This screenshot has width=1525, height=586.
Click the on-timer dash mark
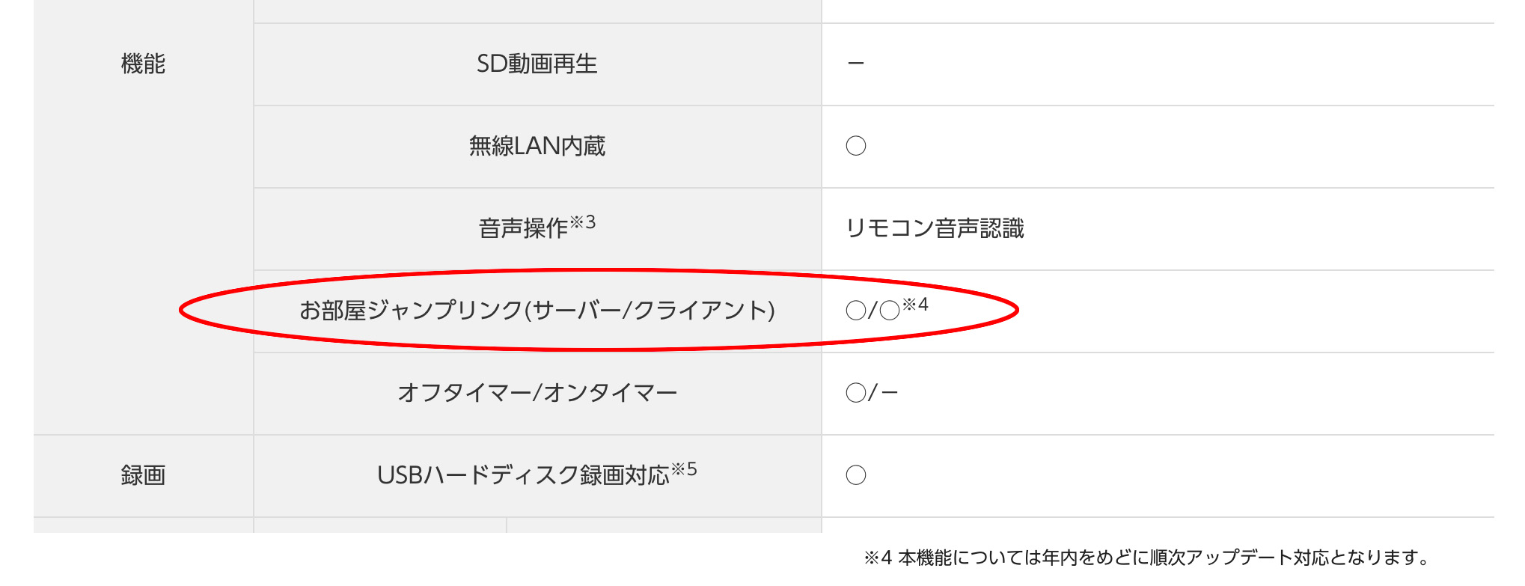890,392
